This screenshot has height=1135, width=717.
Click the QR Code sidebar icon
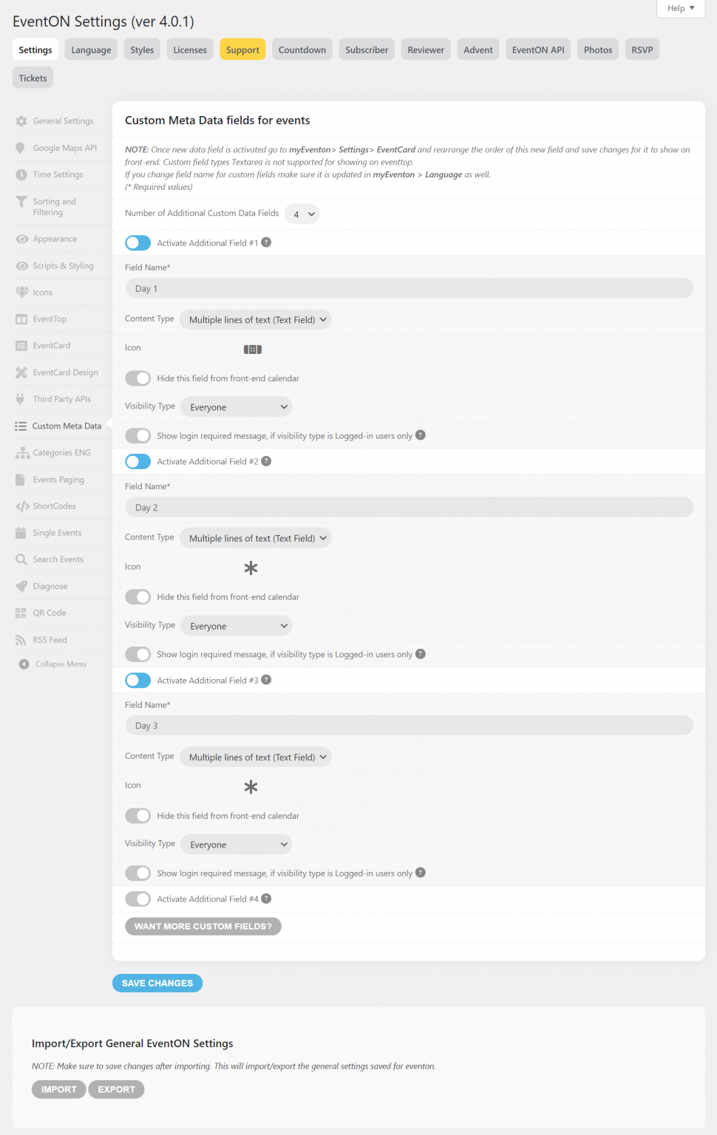tap(21, 613)
